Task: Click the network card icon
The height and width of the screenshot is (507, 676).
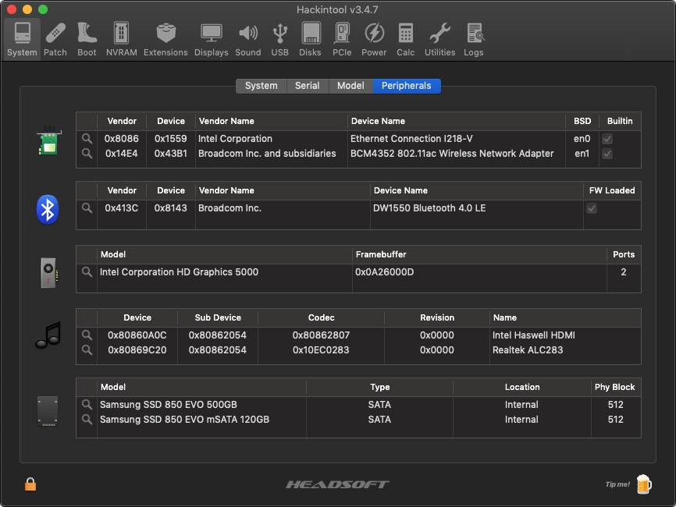Action: coord(48,140)
